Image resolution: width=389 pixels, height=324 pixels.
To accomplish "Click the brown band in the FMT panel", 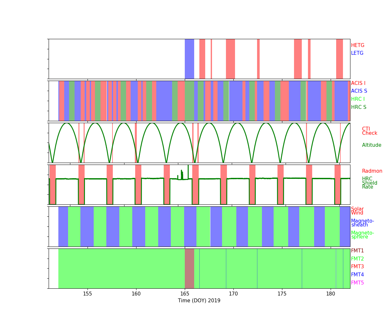I will click(189, 268).
